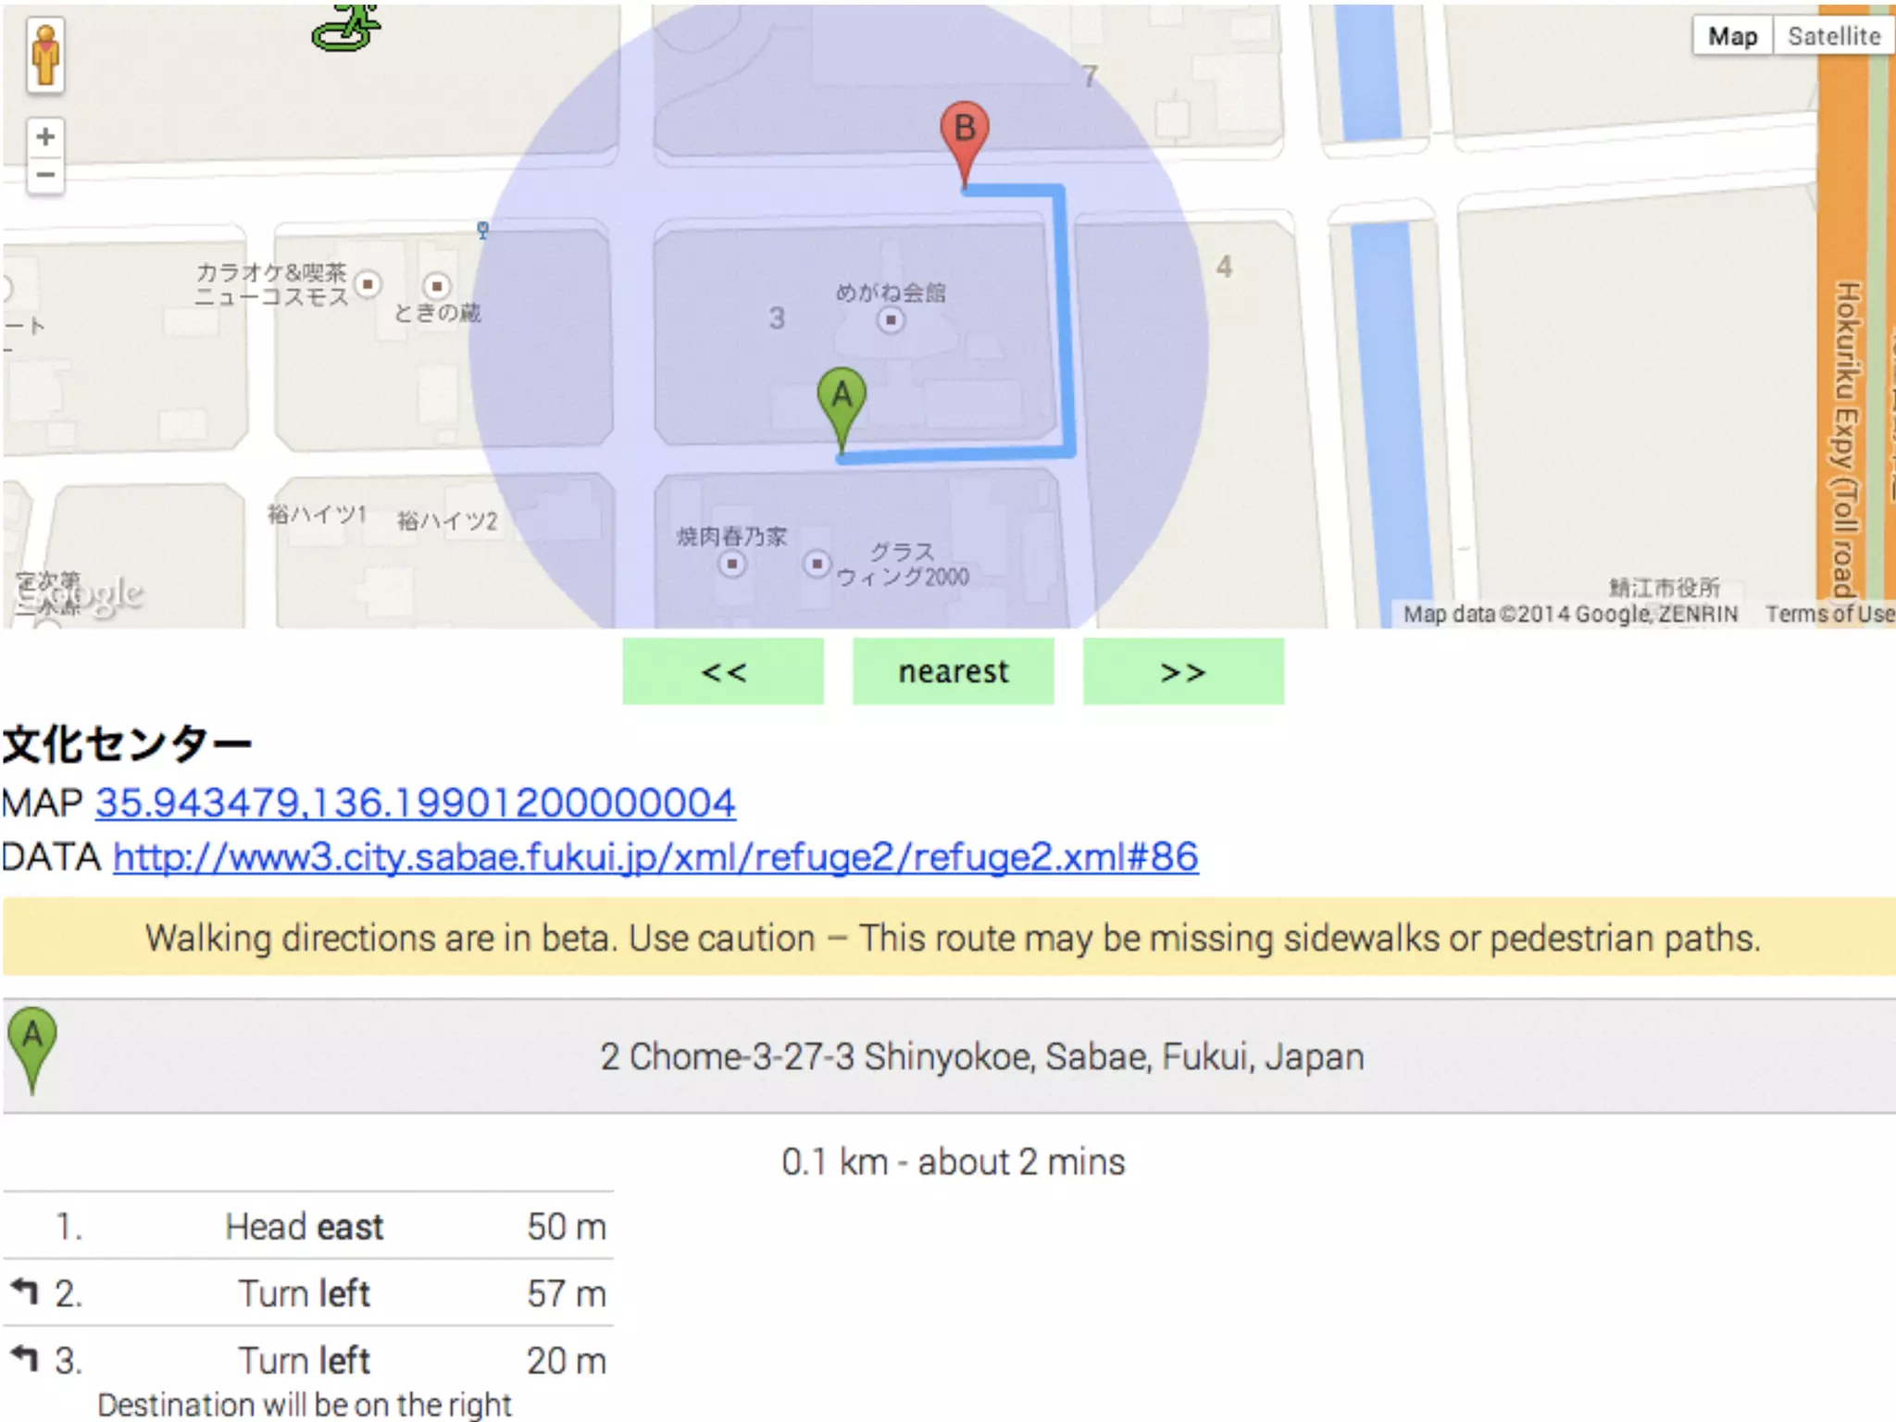
Task: Click the green running-person evacuation icon
Action: coord(347,26)
